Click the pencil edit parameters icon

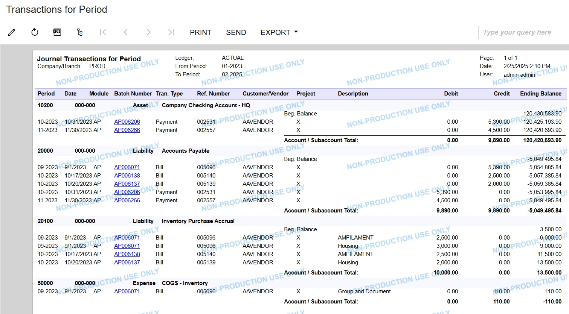click(12, 32)
